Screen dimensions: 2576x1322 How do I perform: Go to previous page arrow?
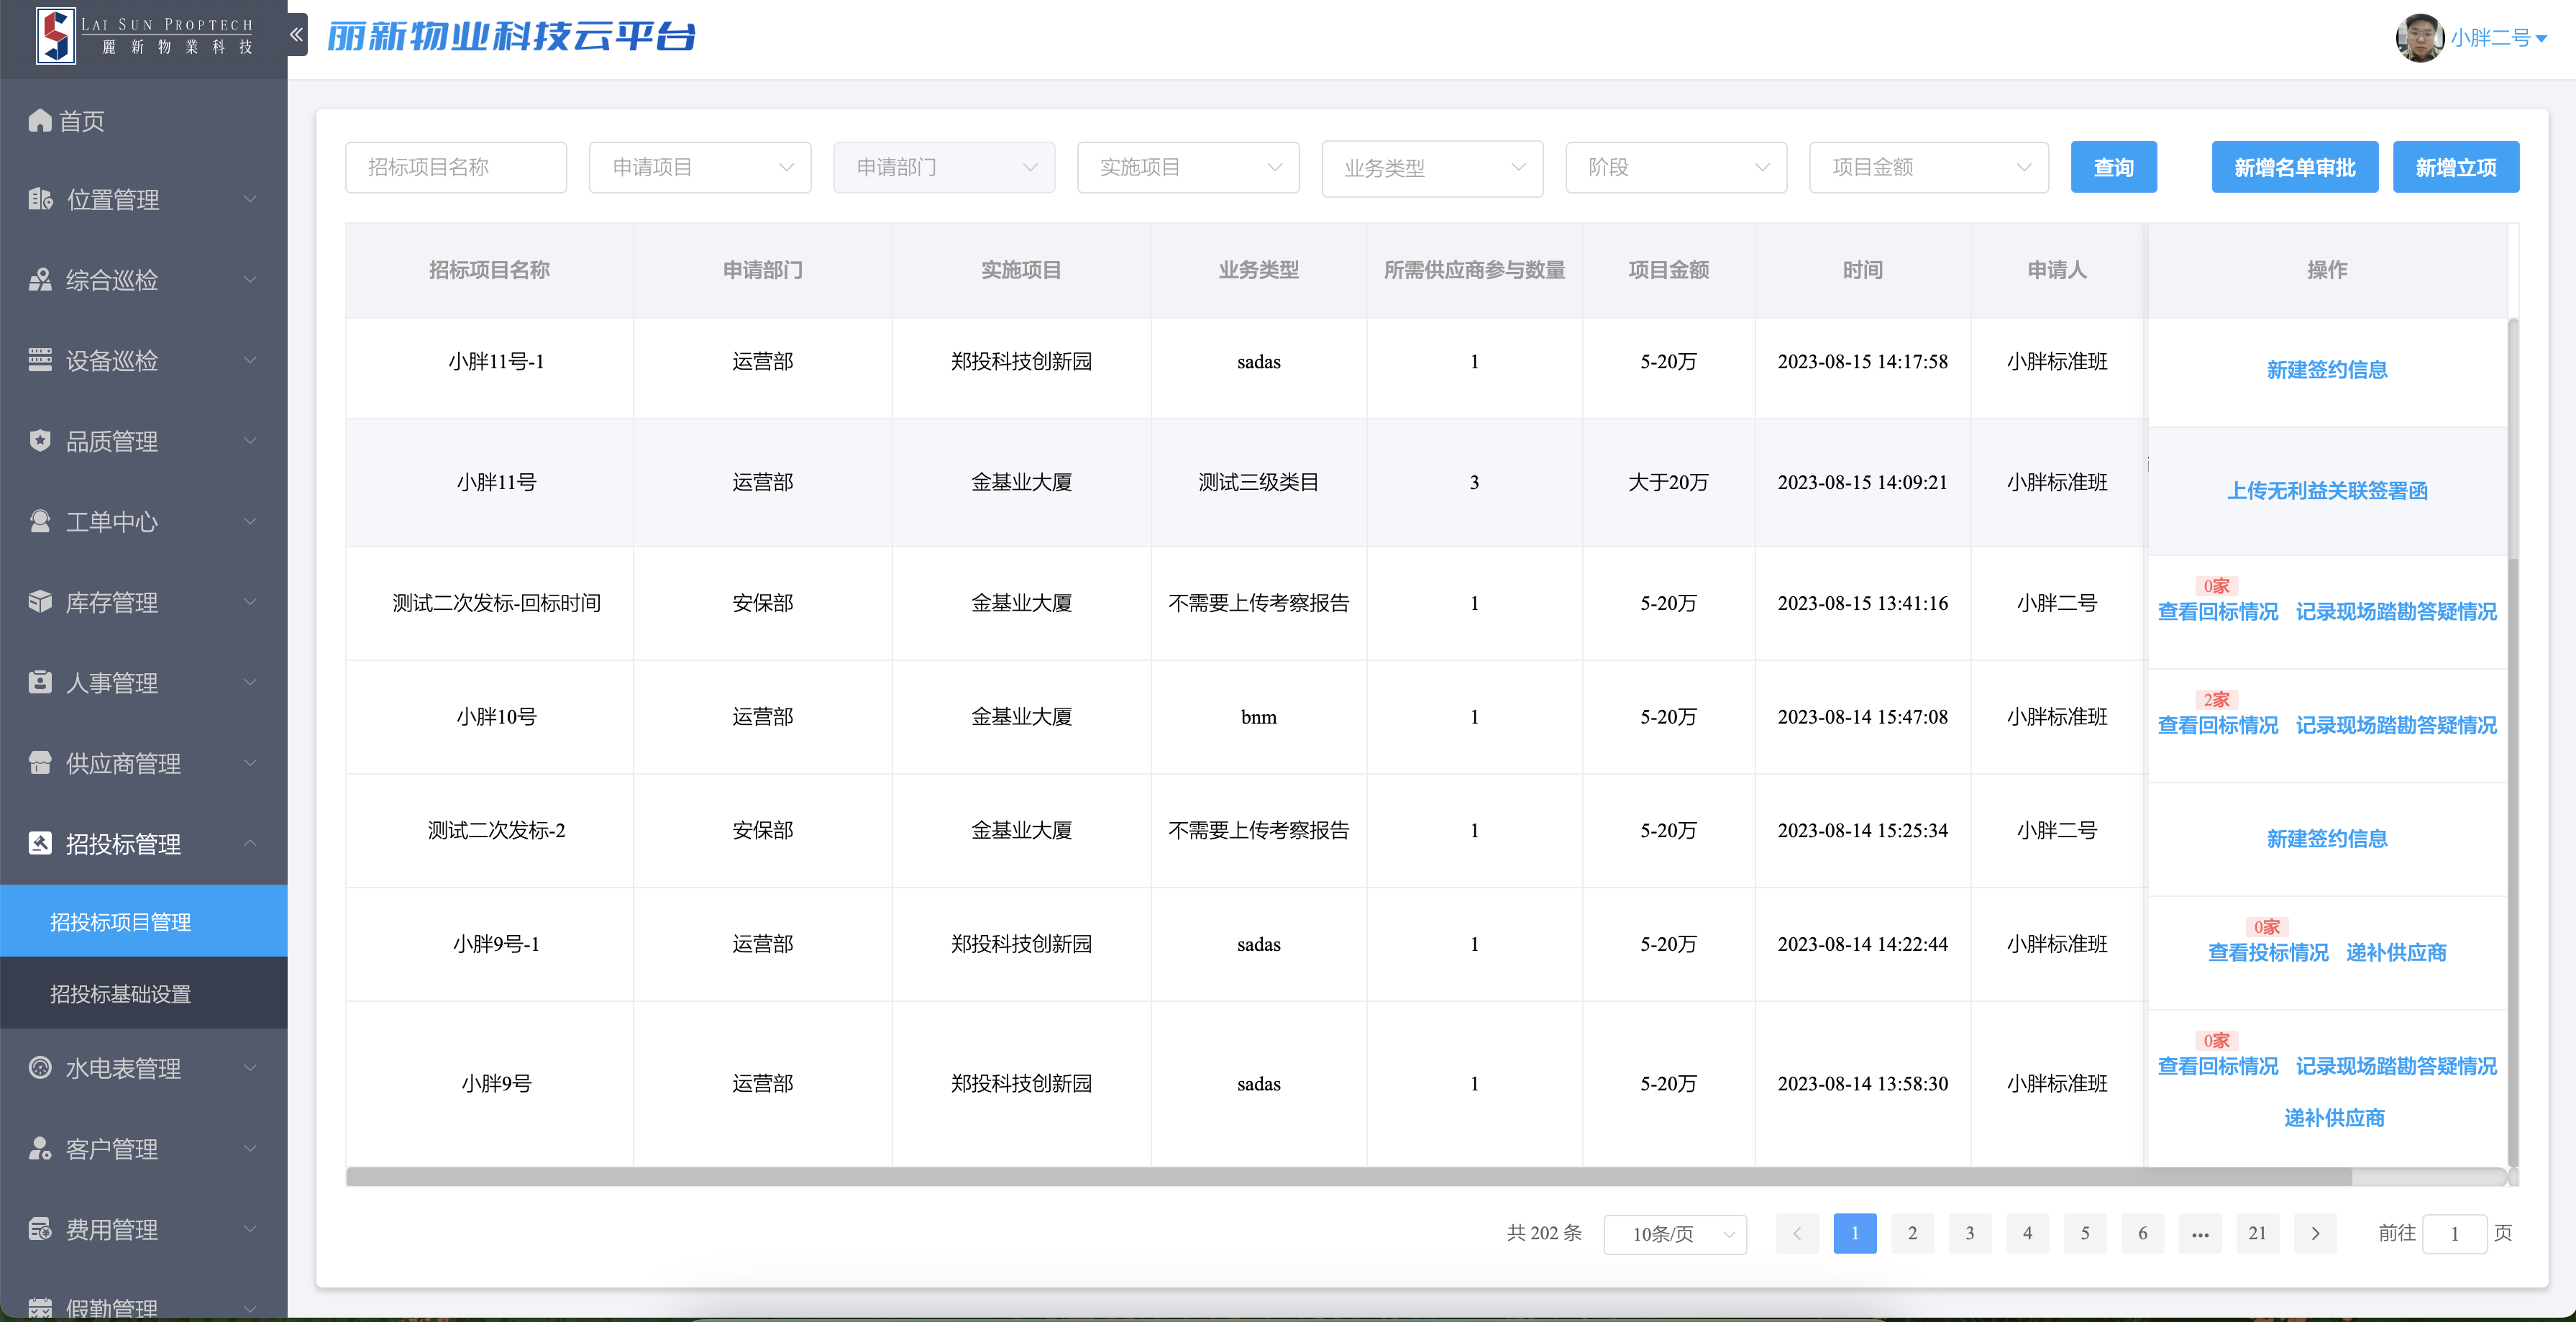[x=1797, y=1233]
